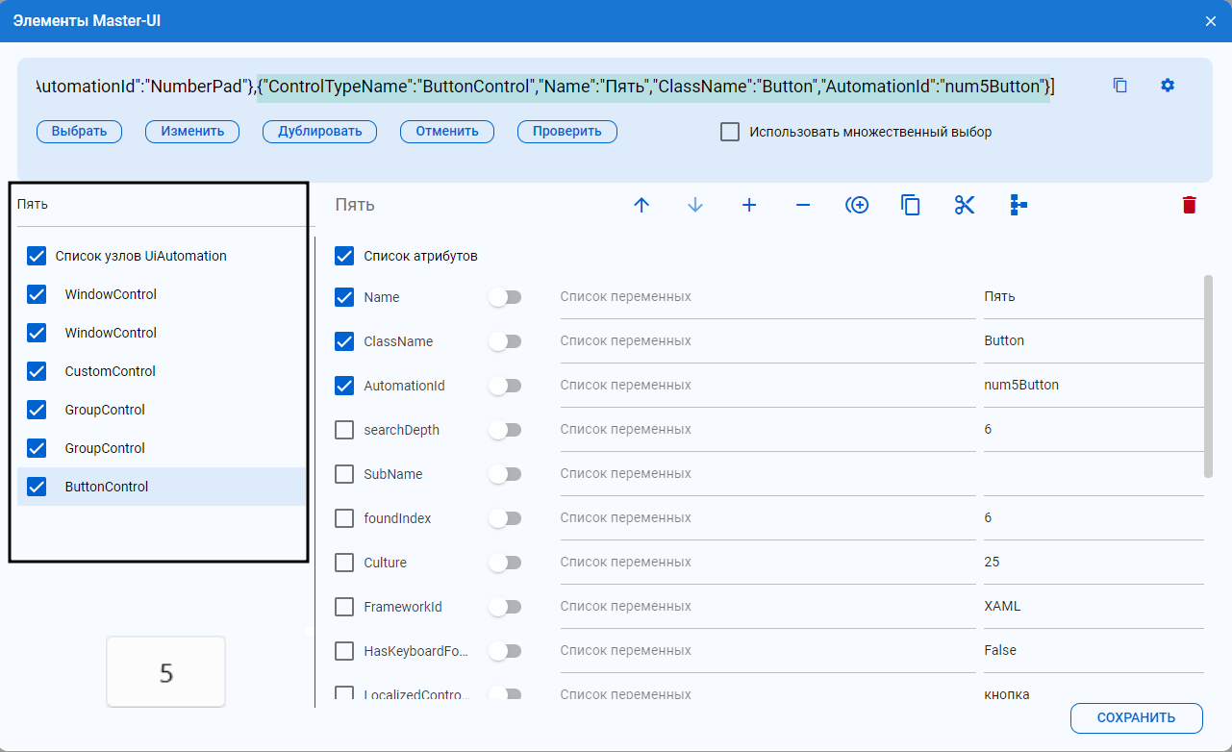Click the tree structure icon in toolbar
This screenshot has width=1232, height=752.
pyautogui.click(x=1018, y=205)
